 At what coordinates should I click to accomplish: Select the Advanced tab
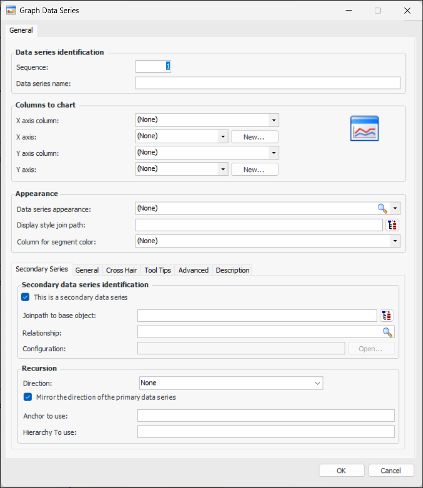click(193, 270)
